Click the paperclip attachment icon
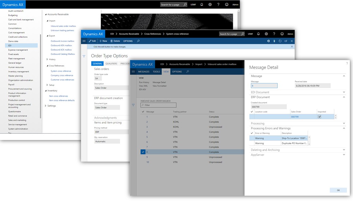 [274, 41]
